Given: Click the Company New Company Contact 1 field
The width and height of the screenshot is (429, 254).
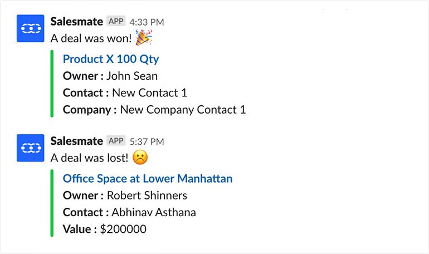Looking at the screenshot, I should pyautogui.click(x=154, y=110).
